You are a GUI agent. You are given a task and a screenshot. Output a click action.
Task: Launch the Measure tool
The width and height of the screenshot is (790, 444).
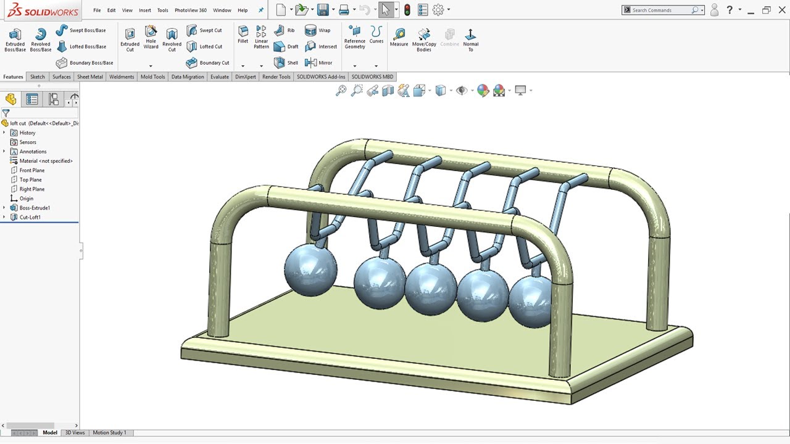tap(399, 38)
